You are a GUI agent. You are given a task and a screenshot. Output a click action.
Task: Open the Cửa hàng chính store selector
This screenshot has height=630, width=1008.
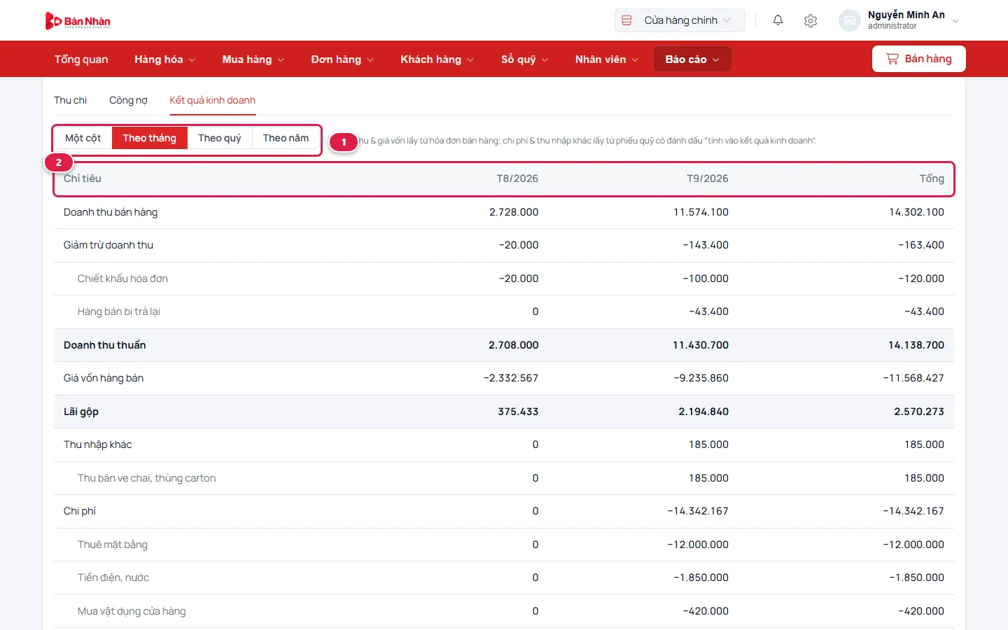click(680, 20)
